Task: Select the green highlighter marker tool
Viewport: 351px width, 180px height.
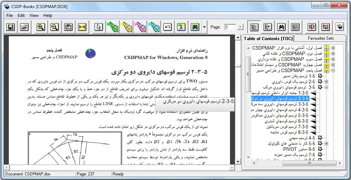Action: point(113,27)
